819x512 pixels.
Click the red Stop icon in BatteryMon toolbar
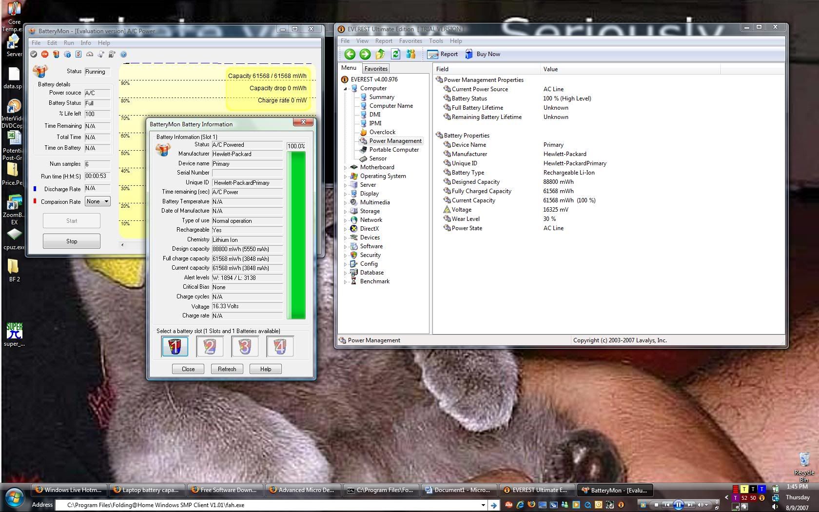pyautogui.click(x=45, y=55)
